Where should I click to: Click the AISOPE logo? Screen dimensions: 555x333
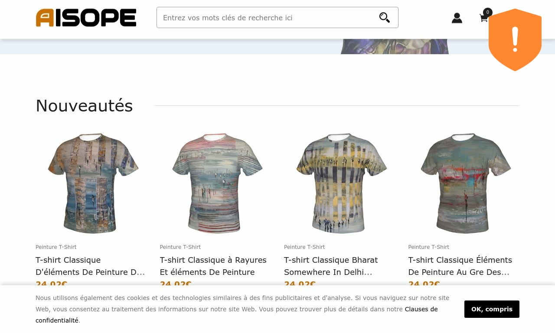[x=86, y=18]
